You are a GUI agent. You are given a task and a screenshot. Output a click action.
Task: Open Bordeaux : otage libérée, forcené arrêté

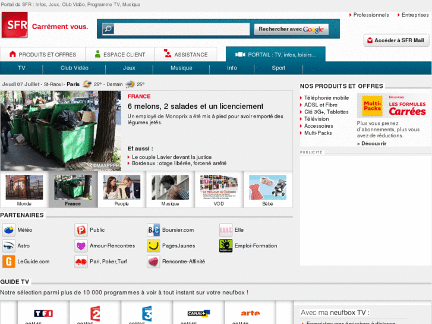(179, 163)
